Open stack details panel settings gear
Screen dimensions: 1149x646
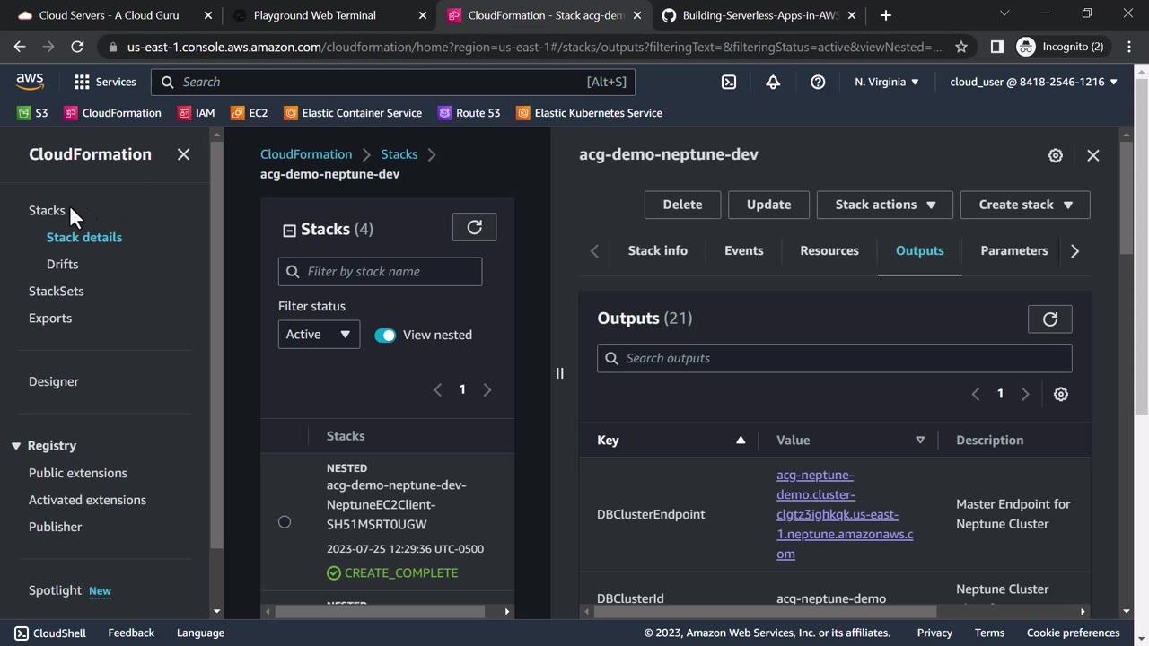tap(1056, 155)
